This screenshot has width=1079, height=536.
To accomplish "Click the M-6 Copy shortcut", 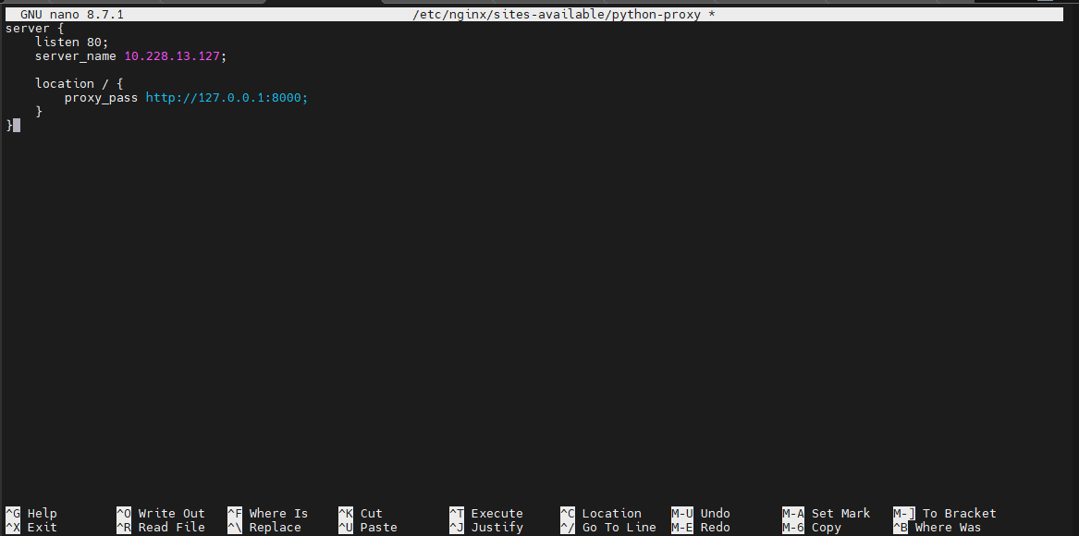I will 812,528.
